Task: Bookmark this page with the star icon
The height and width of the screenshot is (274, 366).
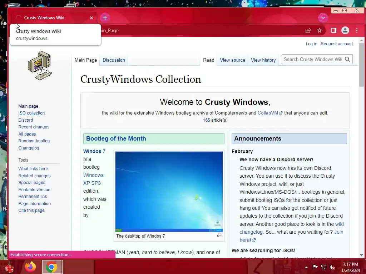Action: [320, 31]
